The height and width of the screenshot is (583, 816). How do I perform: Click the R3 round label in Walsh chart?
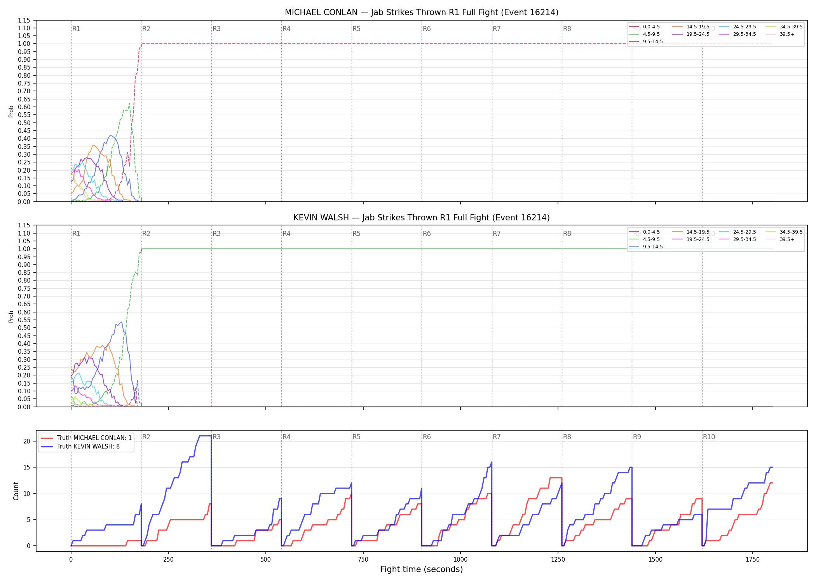tap(216, 234)
